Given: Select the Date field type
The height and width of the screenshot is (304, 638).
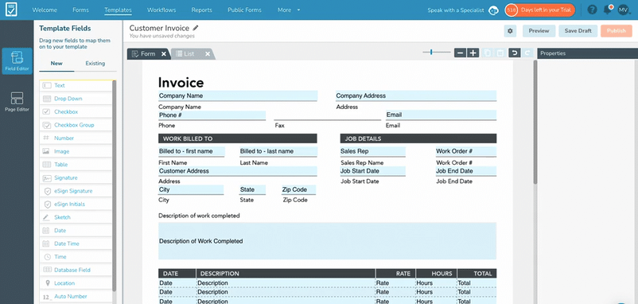Looking at the screenshot, I should coord(76,230).
